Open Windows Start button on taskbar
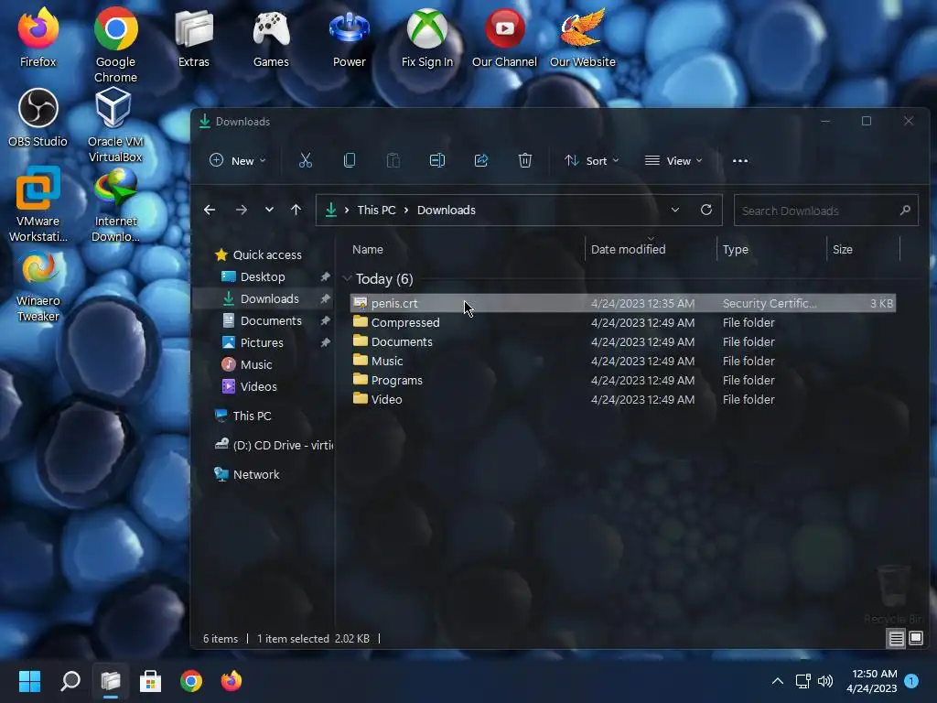937x703 pixels. pyautogui.click(x=29, y=681)
